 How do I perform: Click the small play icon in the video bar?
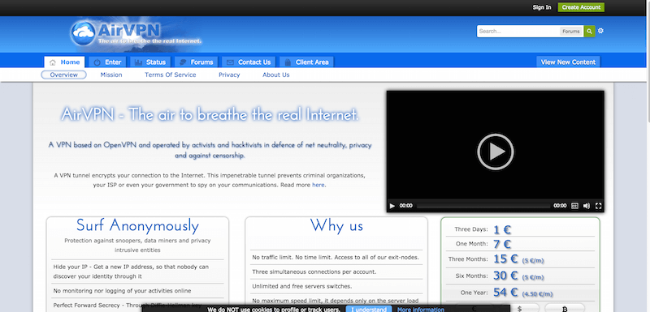pyautogui.click(x=392, y=206)
